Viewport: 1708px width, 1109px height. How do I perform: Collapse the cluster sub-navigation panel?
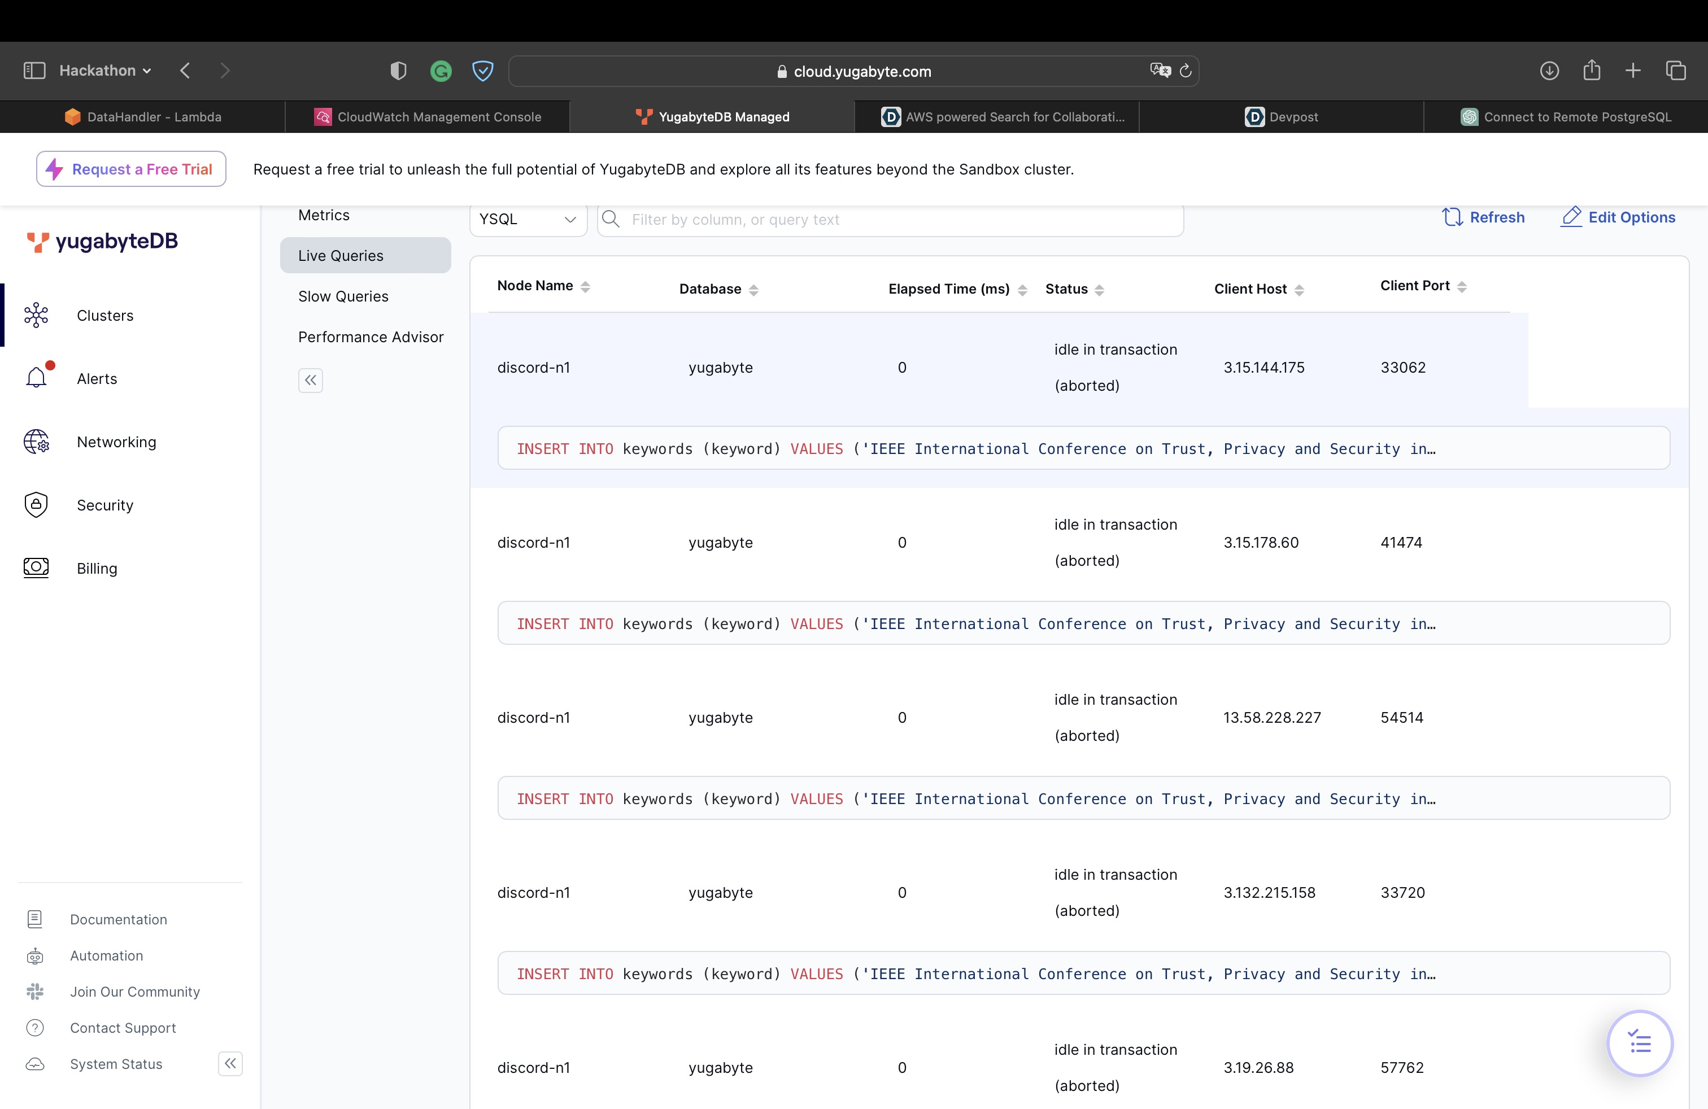[310, 380]
